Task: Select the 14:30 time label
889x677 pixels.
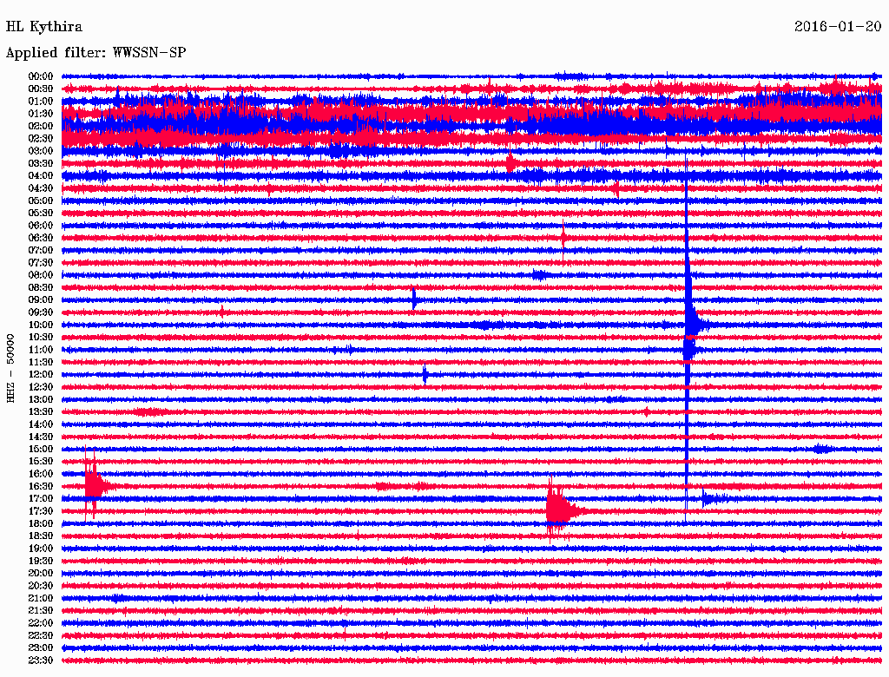Action: pos(41,437)
